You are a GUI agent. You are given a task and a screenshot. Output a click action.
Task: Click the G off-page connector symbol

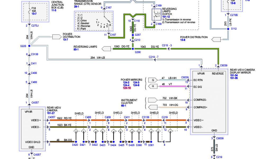click(153, 80)
